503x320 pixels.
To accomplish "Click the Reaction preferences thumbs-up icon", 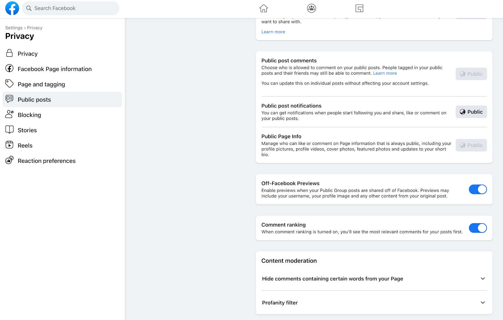I will 9,160.
